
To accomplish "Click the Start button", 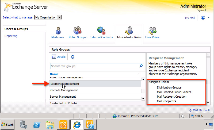I will point(7,125).
